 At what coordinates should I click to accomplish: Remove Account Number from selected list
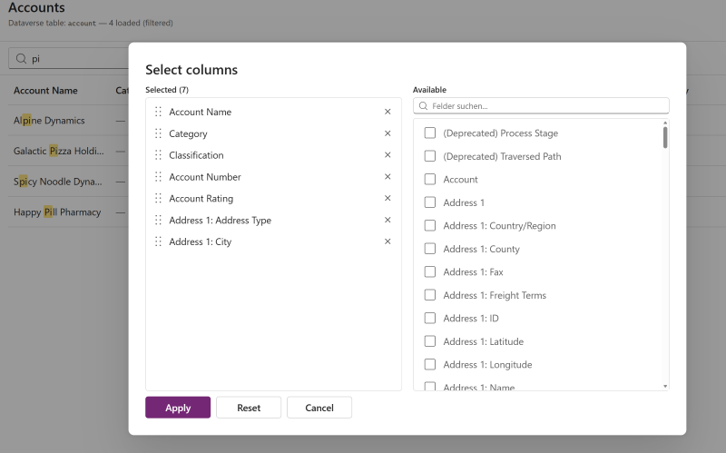pos(388,176)
